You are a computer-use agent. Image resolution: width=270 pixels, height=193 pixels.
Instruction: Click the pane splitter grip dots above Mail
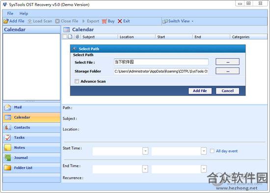pyautogui.click(x=30, y=101)
